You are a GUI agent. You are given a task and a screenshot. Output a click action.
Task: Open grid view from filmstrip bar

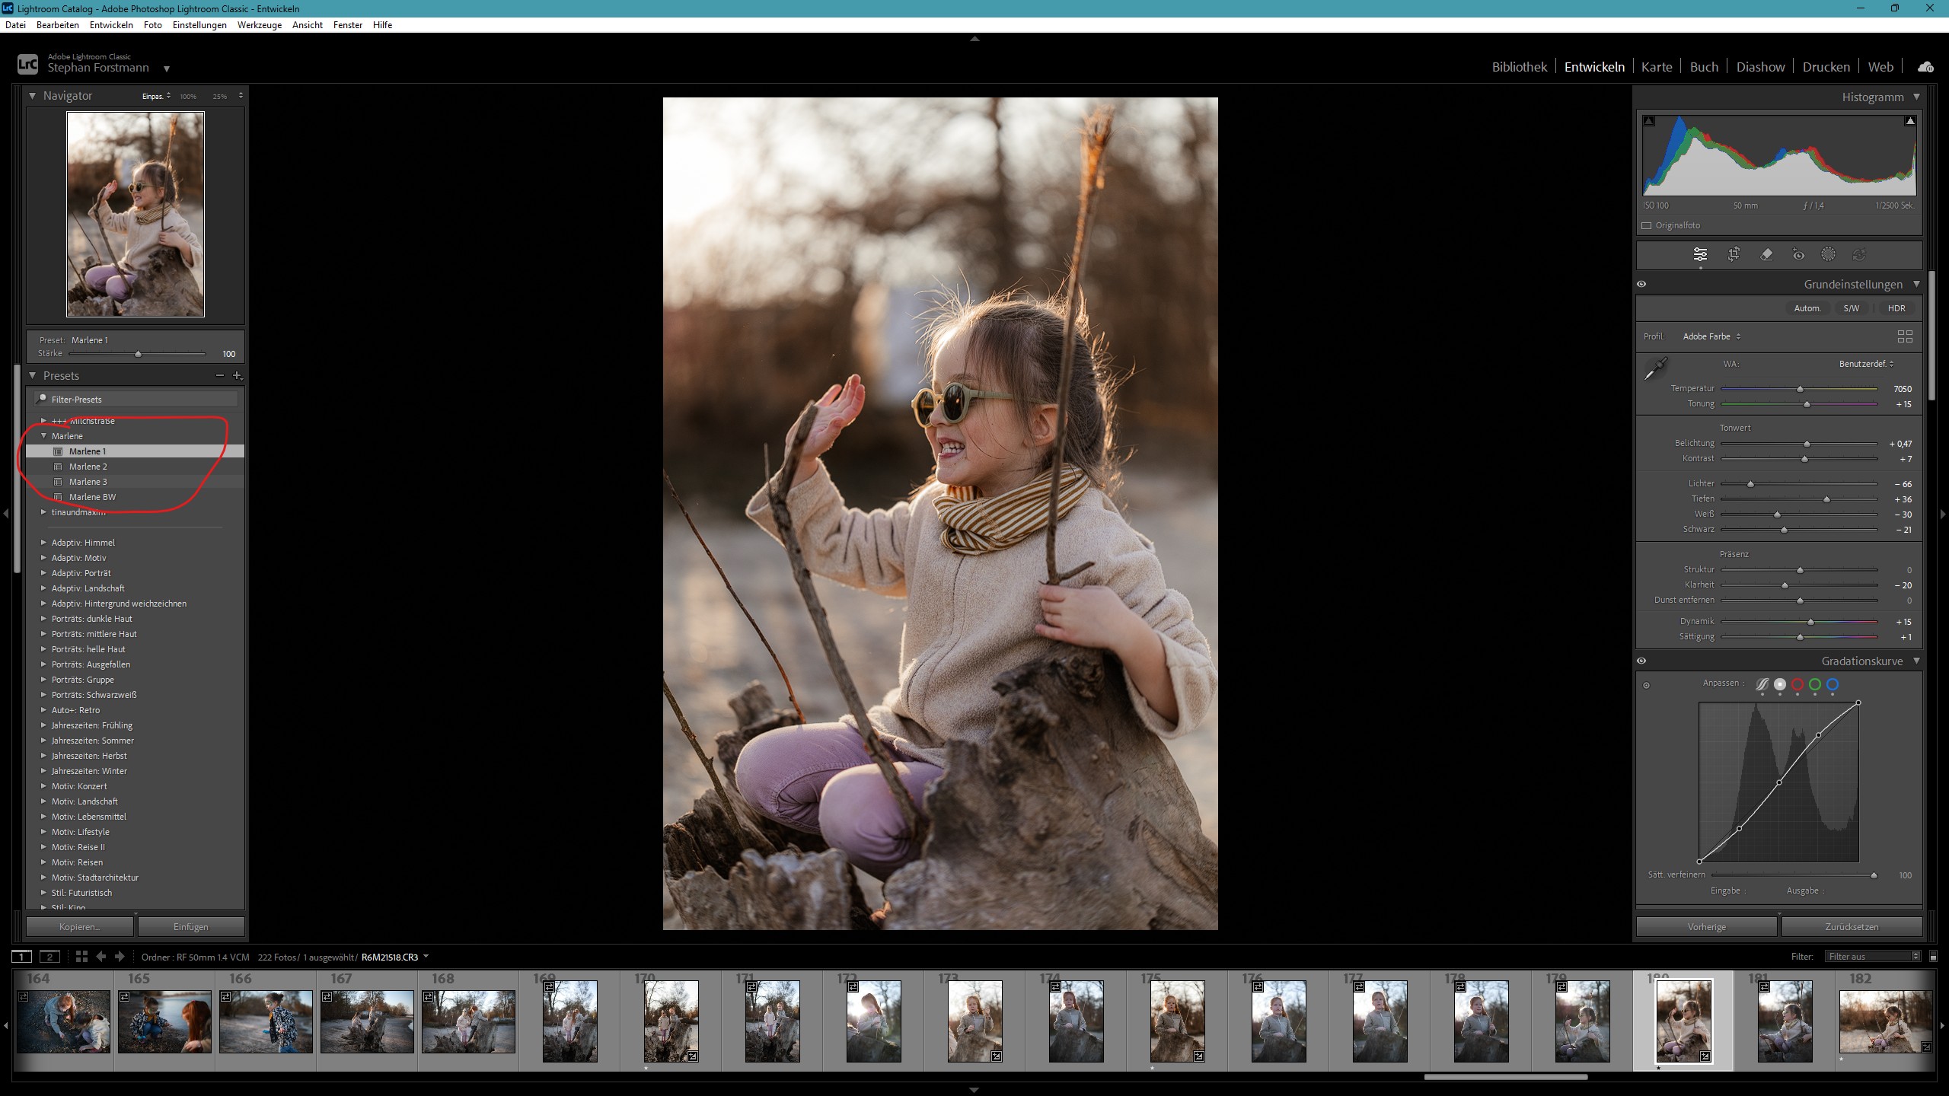(81, 957)
